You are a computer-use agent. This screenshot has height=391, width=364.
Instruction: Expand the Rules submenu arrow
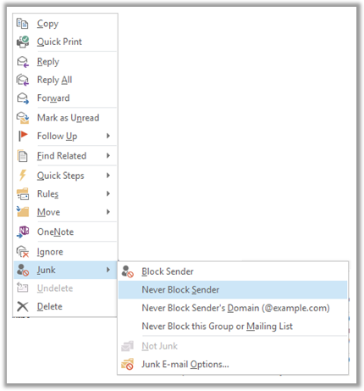(108, 193)
